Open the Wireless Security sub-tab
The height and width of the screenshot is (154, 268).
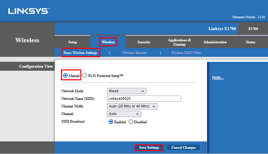point(135,53)
